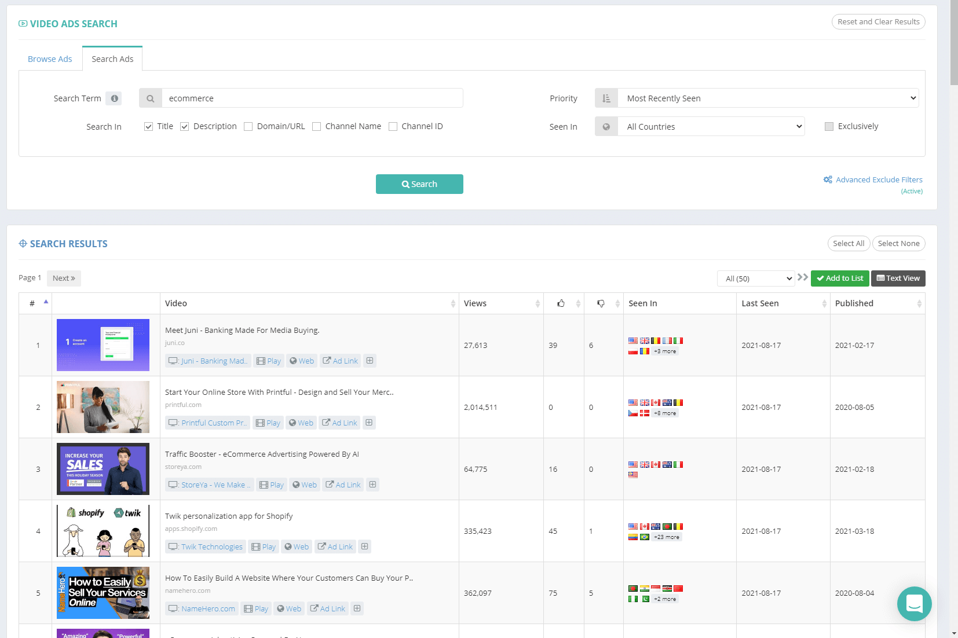Open the live chat widget
Screen dimensions: 958x638
point(914,604)
